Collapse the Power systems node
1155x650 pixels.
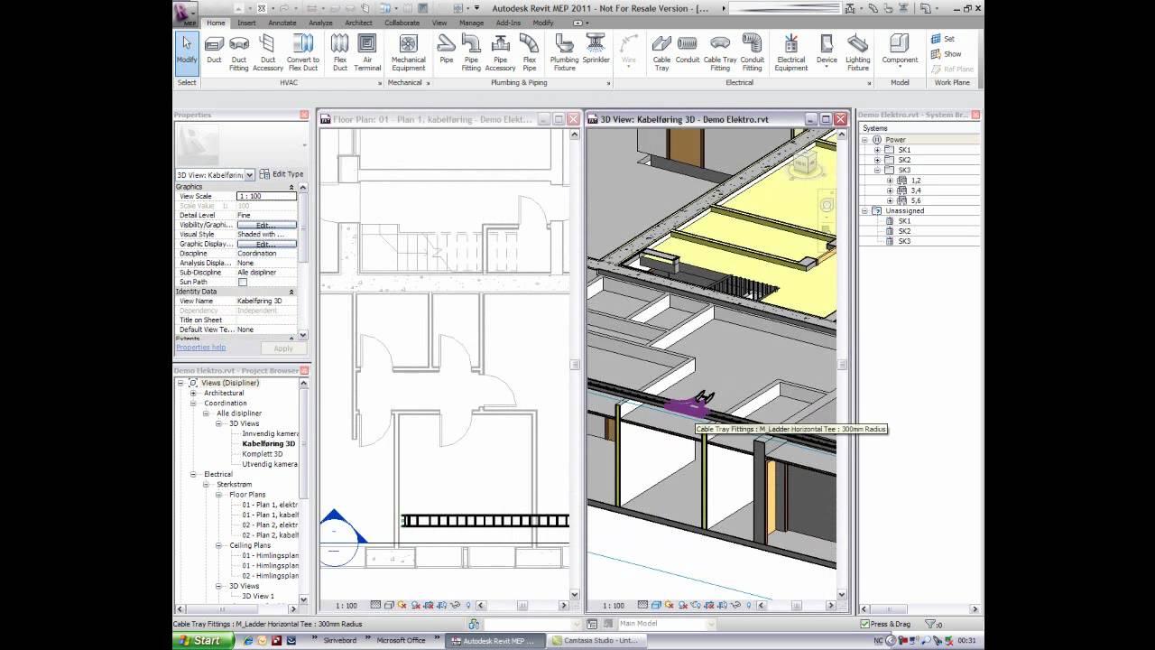click(864, 140)
